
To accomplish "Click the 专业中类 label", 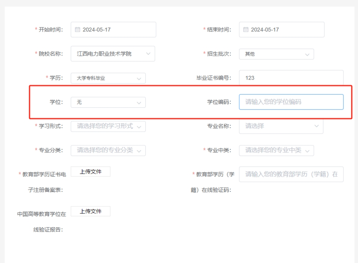I will click(219, 150).
